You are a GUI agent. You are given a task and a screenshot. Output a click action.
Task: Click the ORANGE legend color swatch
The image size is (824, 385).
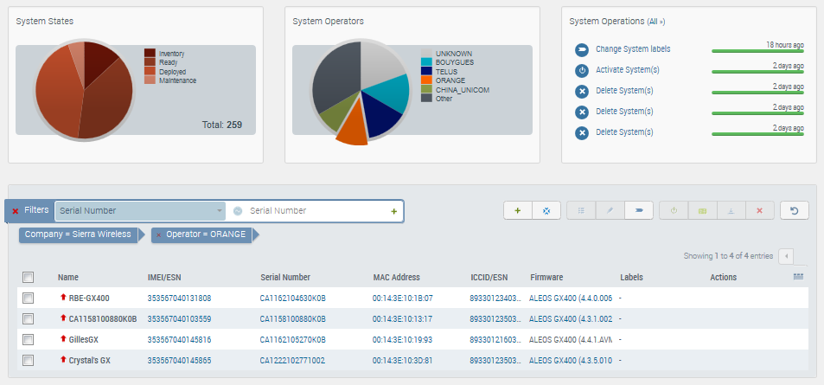(426, 80)
